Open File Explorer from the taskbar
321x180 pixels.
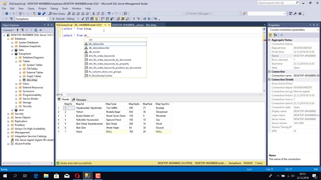(x=46, y=176)
